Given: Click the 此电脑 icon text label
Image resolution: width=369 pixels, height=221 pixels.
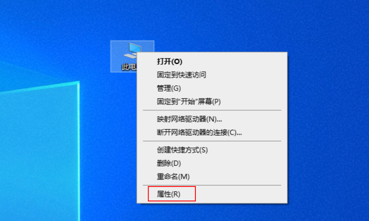Looking at the screenshot, I should tap(129, 67).
